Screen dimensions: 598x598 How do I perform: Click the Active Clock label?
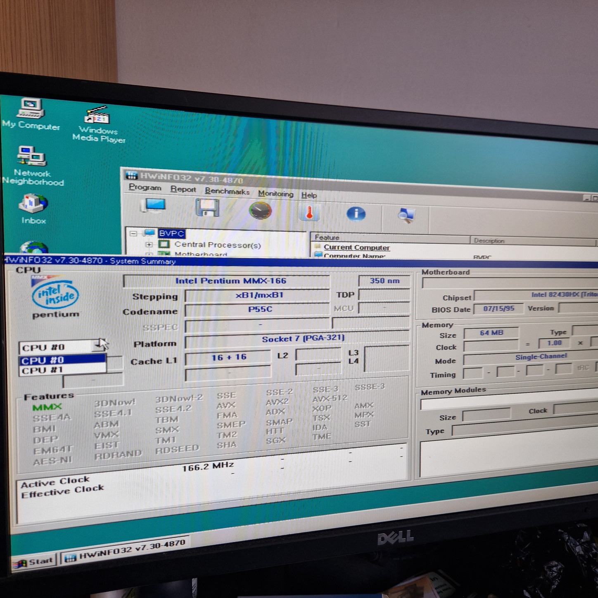[x=55, y=482]
